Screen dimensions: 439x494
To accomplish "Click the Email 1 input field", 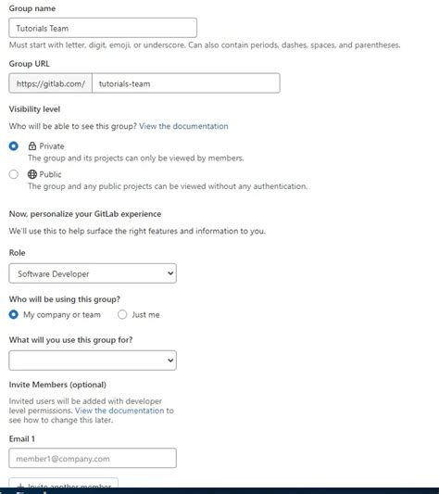I will point(93,458).
